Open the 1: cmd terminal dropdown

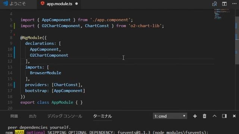[x=170, y=116]
